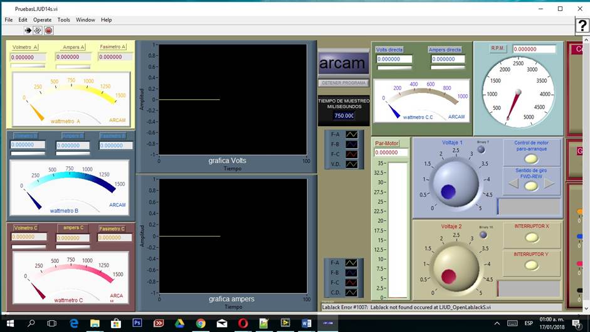Open the context help question mark

pyautogui.click(x=582, y=26)
